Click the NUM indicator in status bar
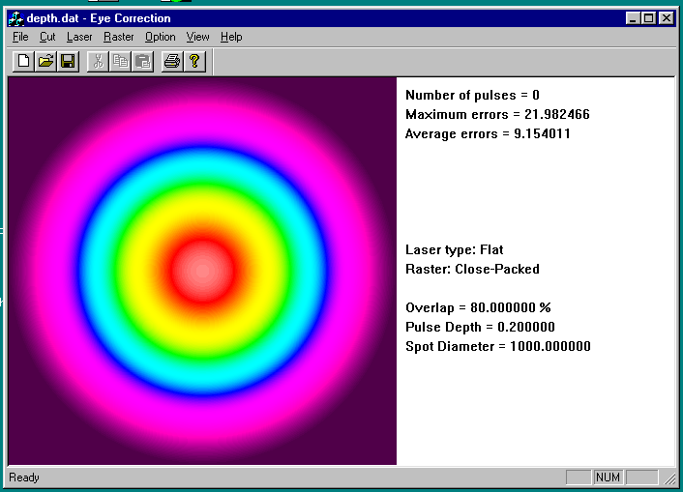 click(608, 478)
